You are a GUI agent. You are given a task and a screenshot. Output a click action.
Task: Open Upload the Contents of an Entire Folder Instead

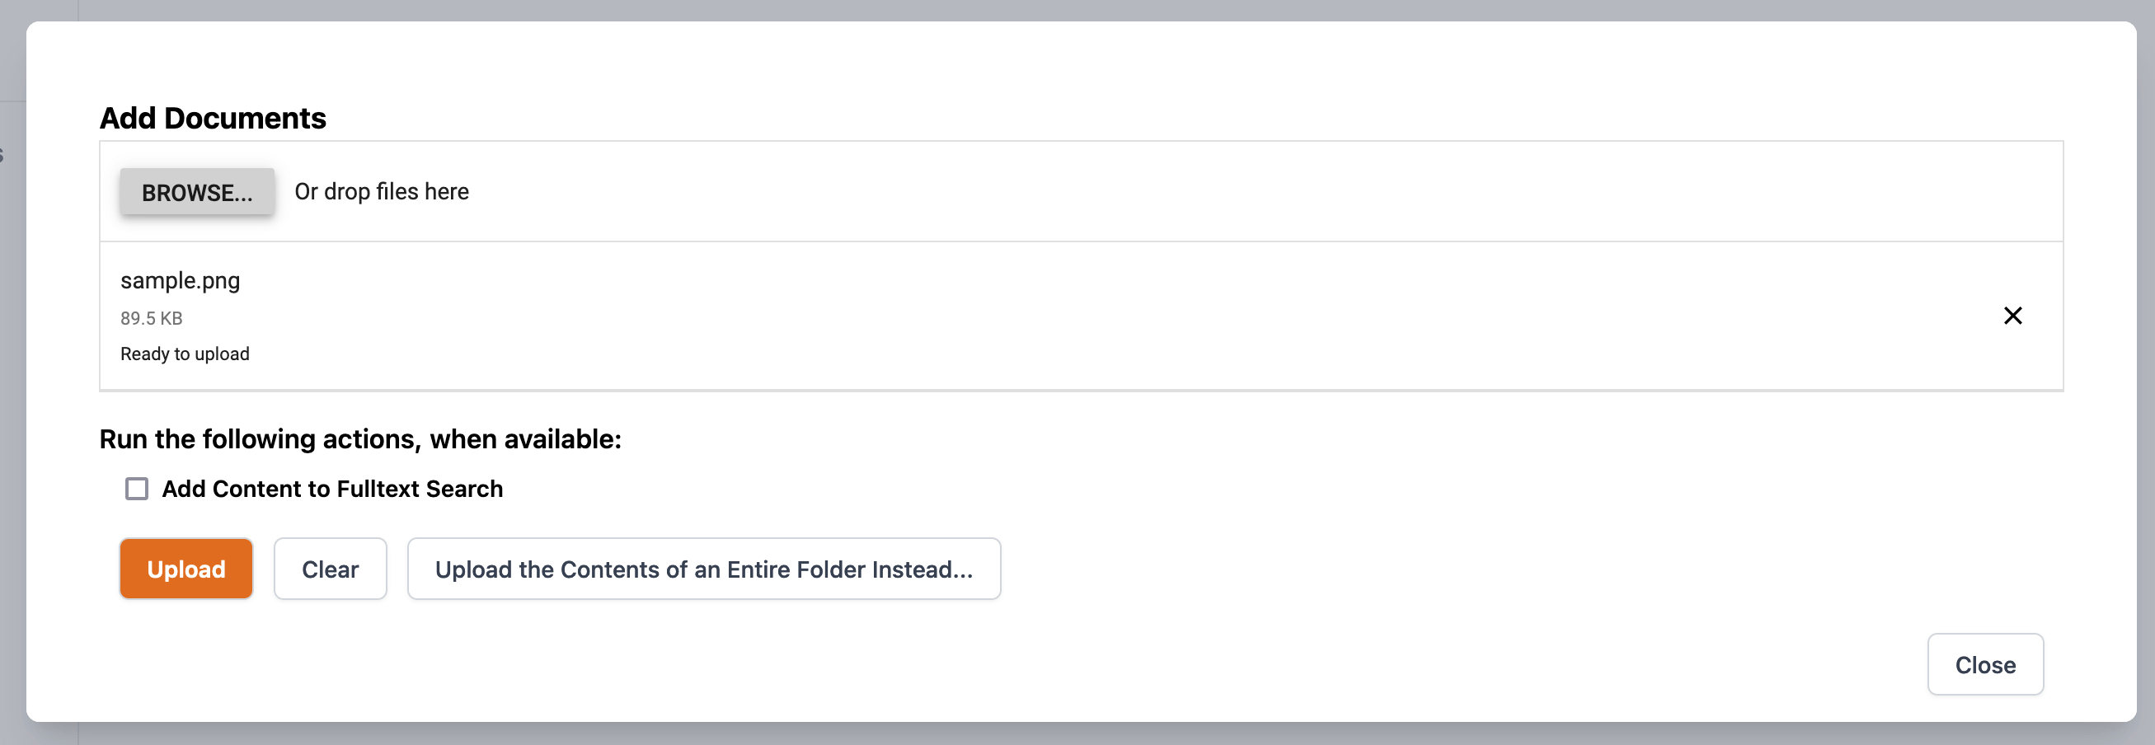tap(703, 569)
